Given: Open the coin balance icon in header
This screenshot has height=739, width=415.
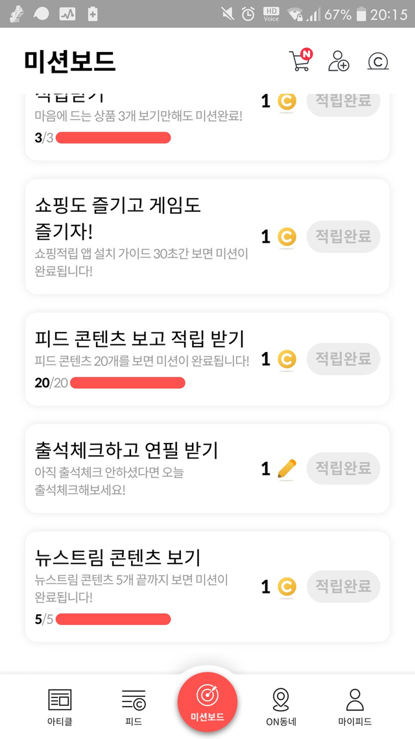Looking at the screenshot, I should click(x=377, y=61).
